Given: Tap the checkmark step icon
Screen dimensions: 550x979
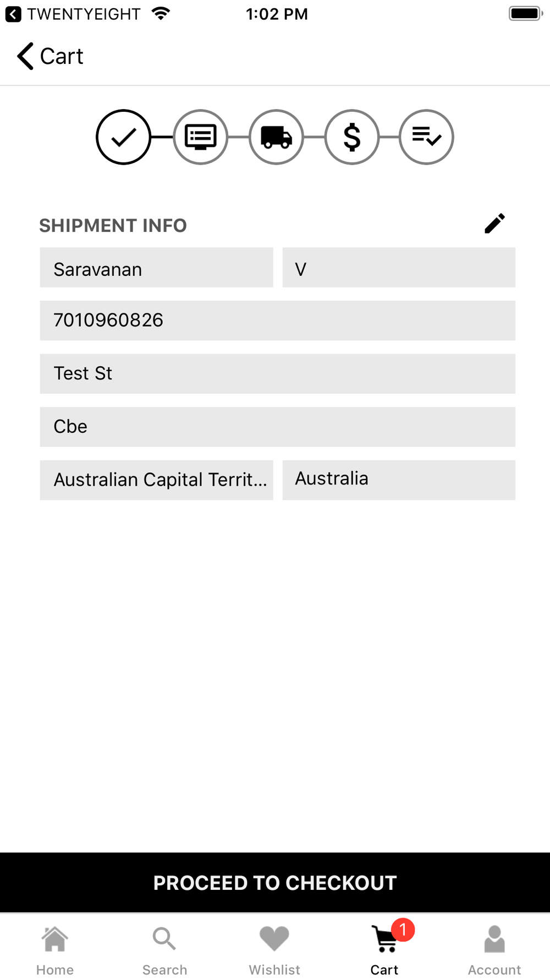Looking at the screenshot, I should click(123, 137).
